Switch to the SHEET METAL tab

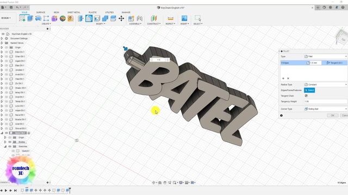pos(74,12)
